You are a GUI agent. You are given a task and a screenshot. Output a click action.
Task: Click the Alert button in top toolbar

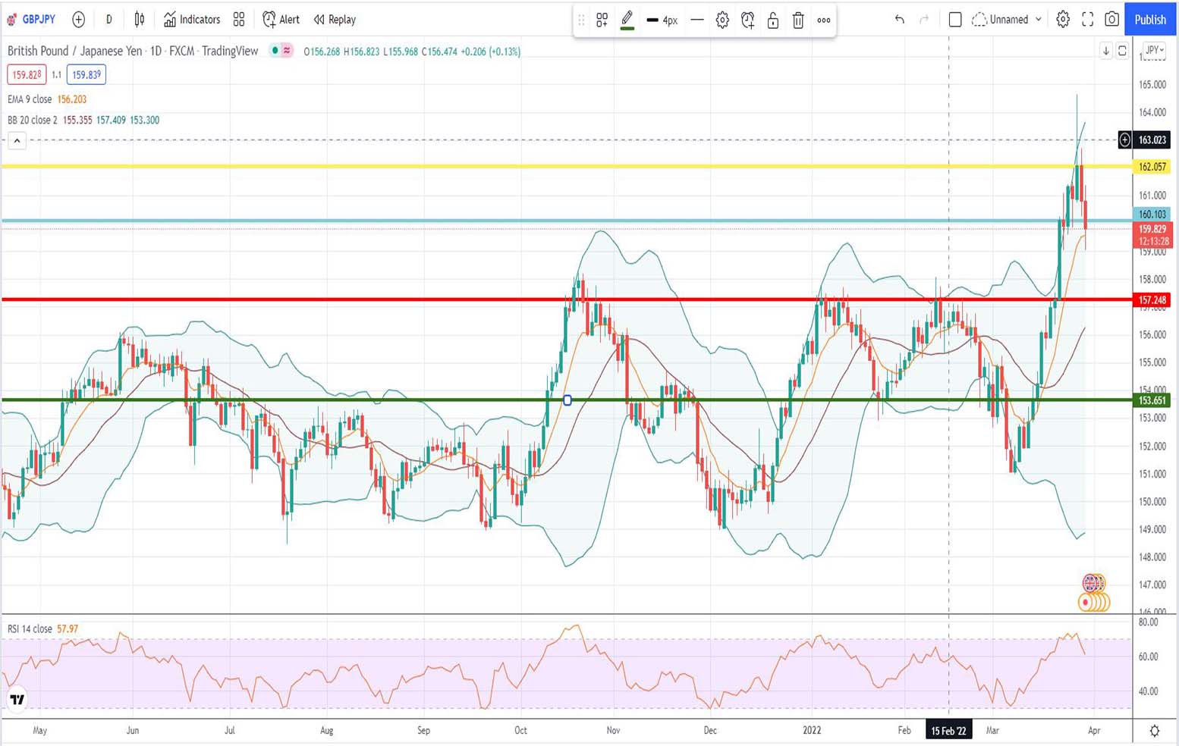tap(281, 20)
